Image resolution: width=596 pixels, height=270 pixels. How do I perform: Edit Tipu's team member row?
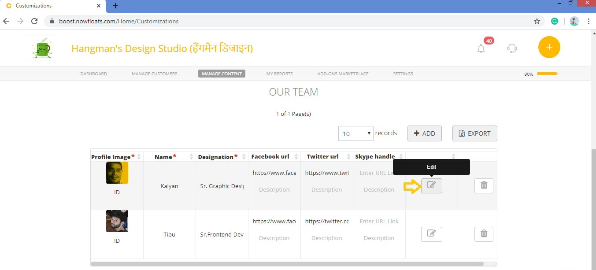point(431,234)
